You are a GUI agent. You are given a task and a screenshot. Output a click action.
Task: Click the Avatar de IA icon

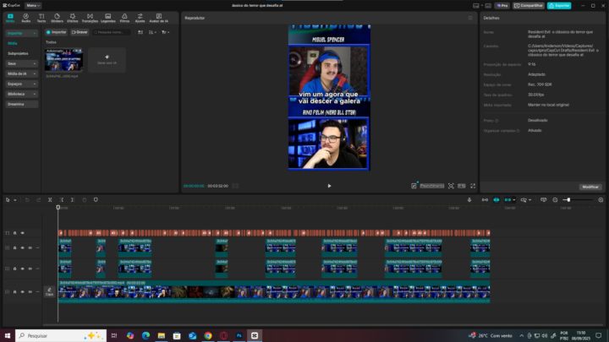coord(160,16)
